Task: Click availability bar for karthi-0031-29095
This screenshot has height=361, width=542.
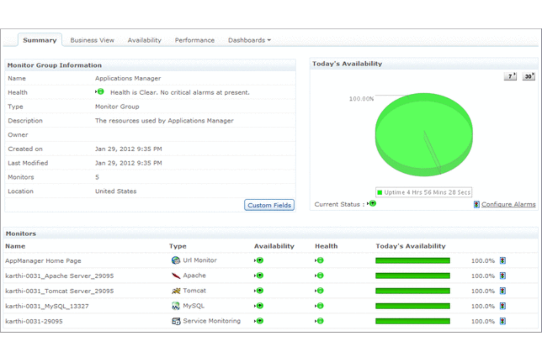Action: coord(413,321)
